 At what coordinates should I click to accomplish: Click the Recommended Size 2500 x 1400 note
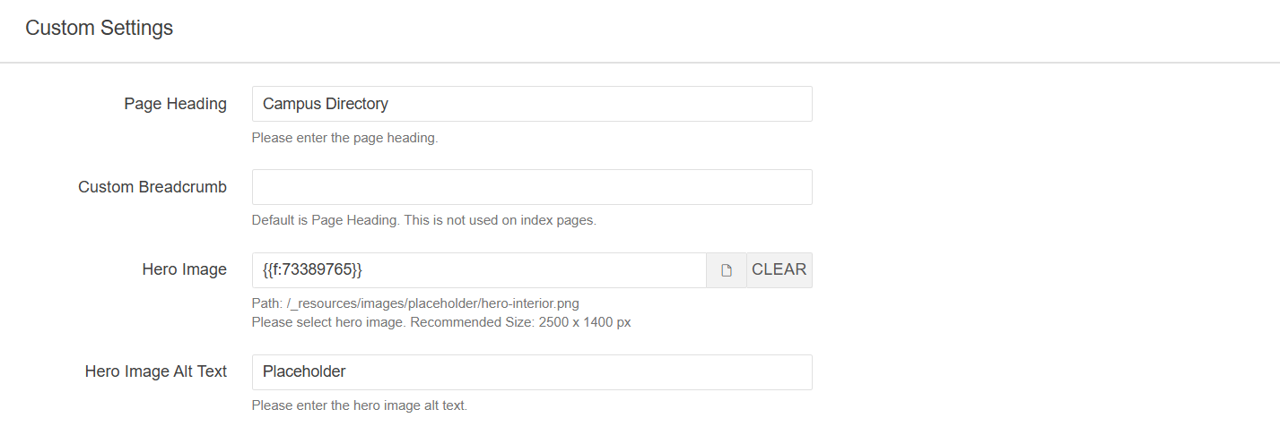520,322
